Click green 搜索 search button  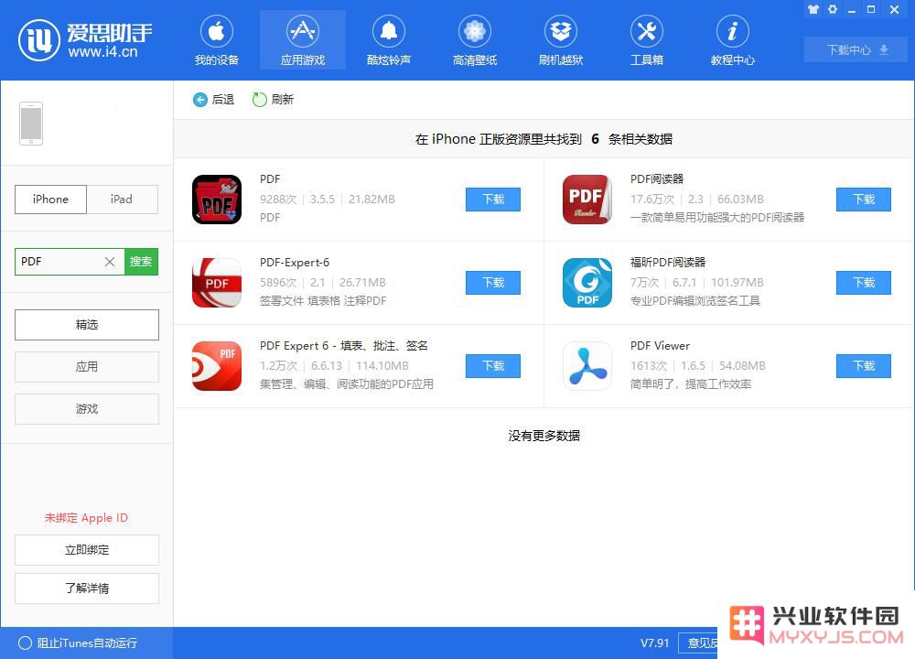[x=141, y=262]
